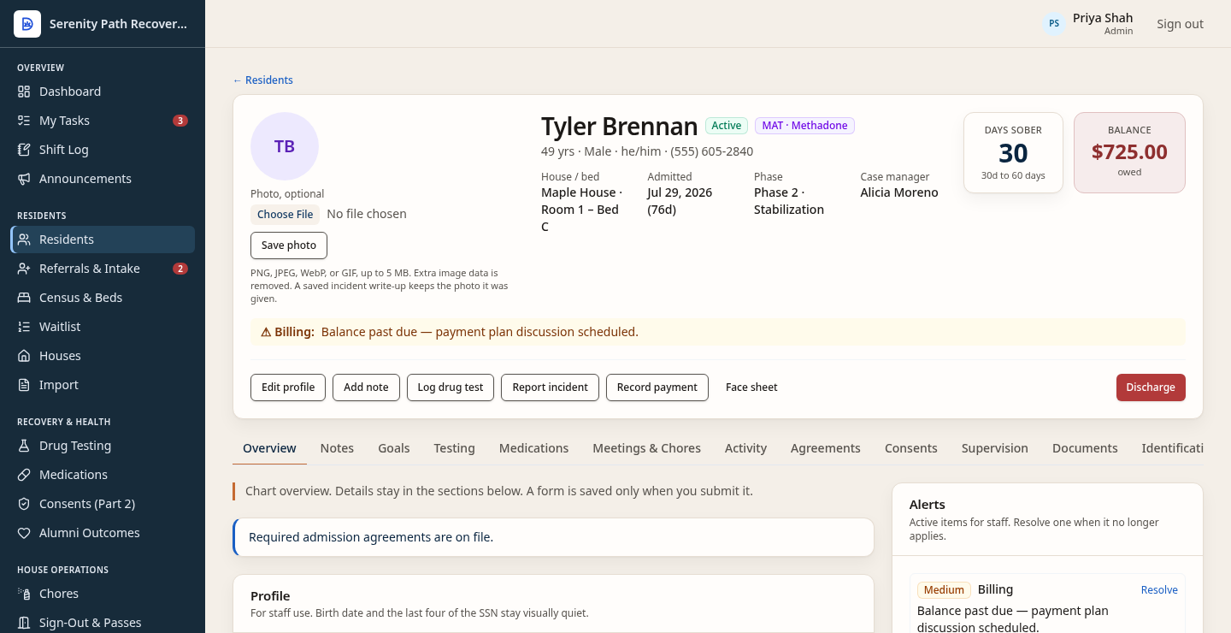Click the MAT · Methadone badge
This screenshot has height=633, width=1231.
804,126
